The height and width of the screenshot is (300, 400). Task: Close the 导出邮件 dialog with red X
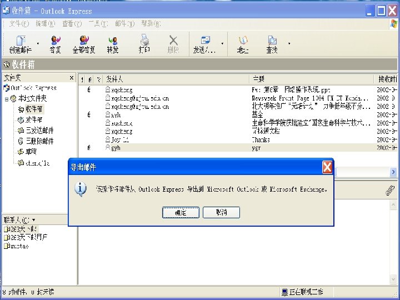[327, 167]
